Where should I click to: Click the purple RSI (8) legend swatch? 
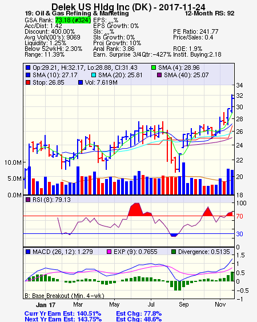[x=28, y=200]
